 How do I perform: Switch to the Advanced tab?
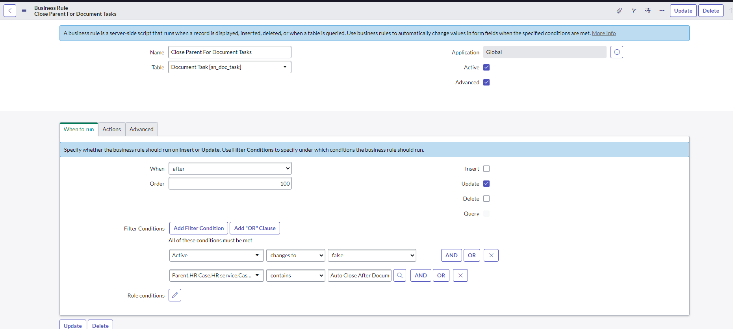click(141, 129)
